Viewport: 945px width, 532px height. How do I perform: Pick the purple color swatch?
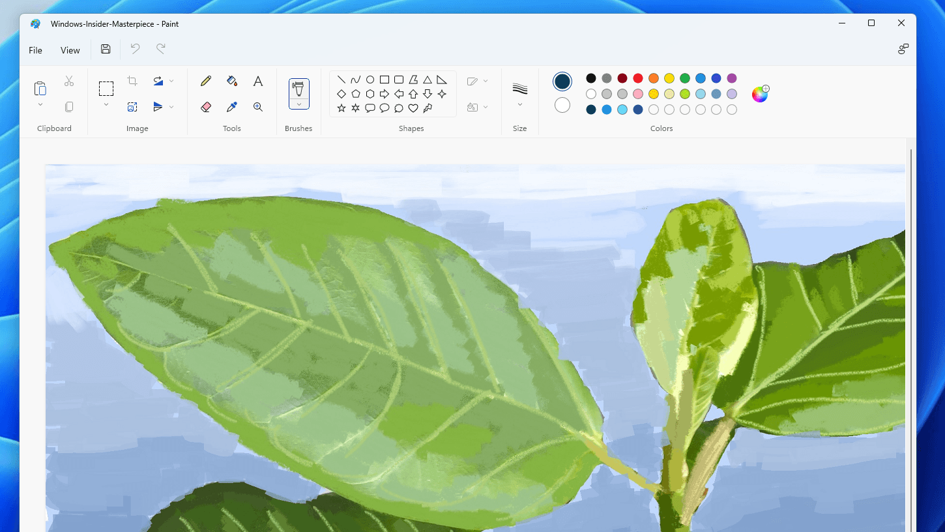pyautogui.click(x=732, y=78)
